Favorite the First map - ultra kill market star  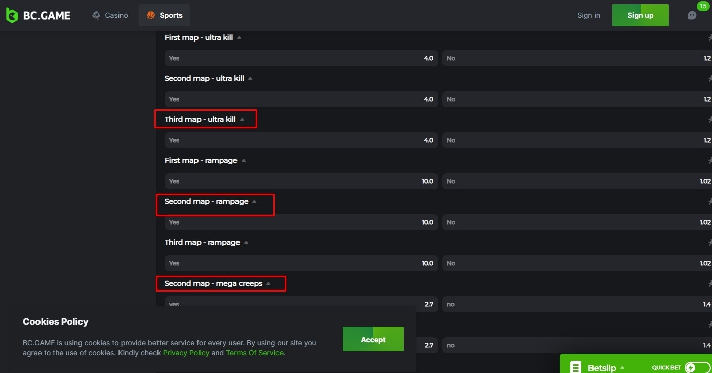[x=709, y=38]
